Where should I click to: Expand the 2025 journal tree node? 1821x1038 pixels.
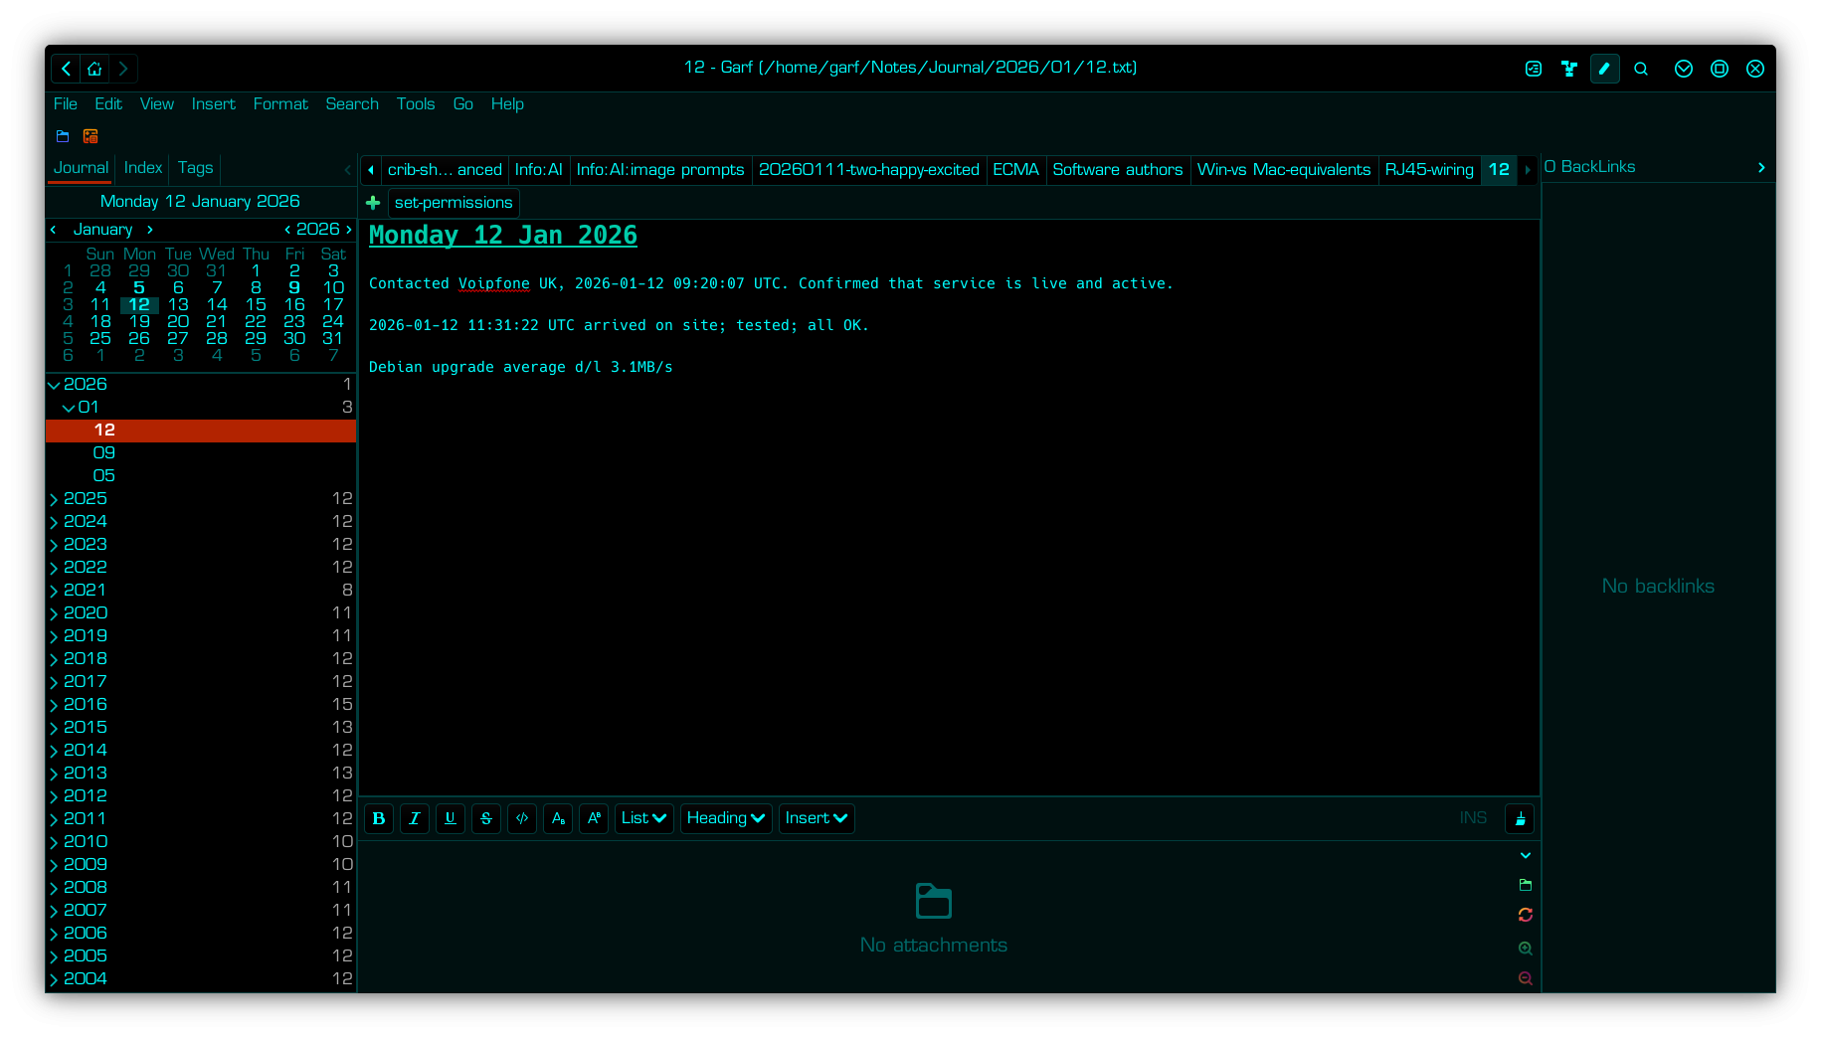click(x=54, y=499)
